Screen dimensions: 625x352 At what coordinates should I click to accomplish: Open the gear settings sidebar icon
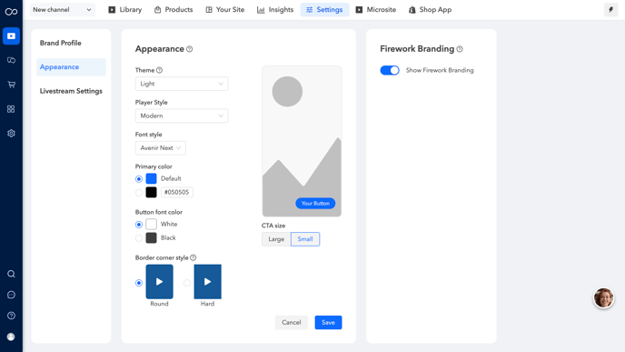click(11, 134)
